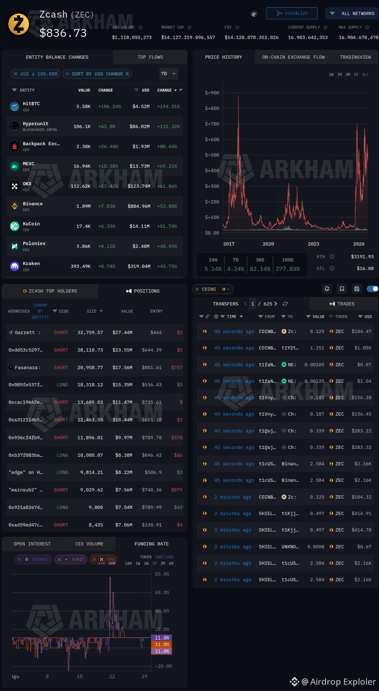Click the FDV info icon
This screenshot has height=691, width=379.
point(237,28)
